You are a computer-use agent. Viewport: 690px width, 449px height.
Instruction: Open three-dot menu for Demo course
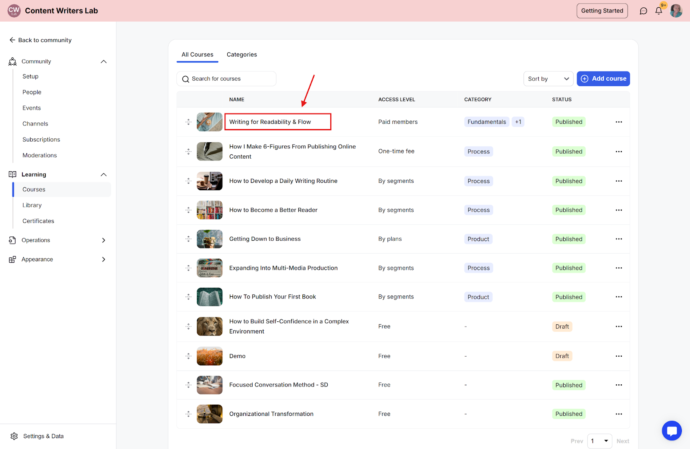coord(618,356)
